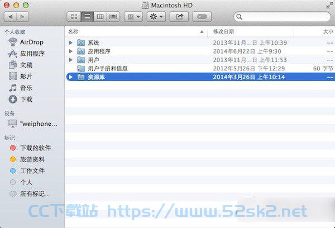Toggle the sort direction arrow in 名称 header
Viewport: 335px width, 228px height.
[202, 32]
